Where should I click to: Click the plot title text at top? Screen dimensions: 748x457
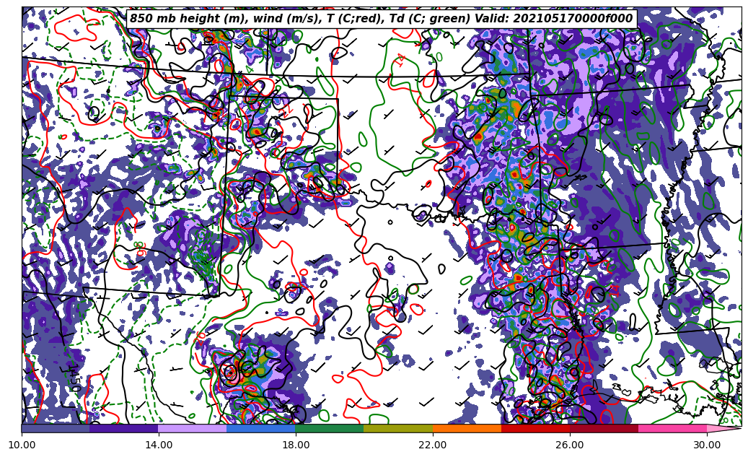381,19
